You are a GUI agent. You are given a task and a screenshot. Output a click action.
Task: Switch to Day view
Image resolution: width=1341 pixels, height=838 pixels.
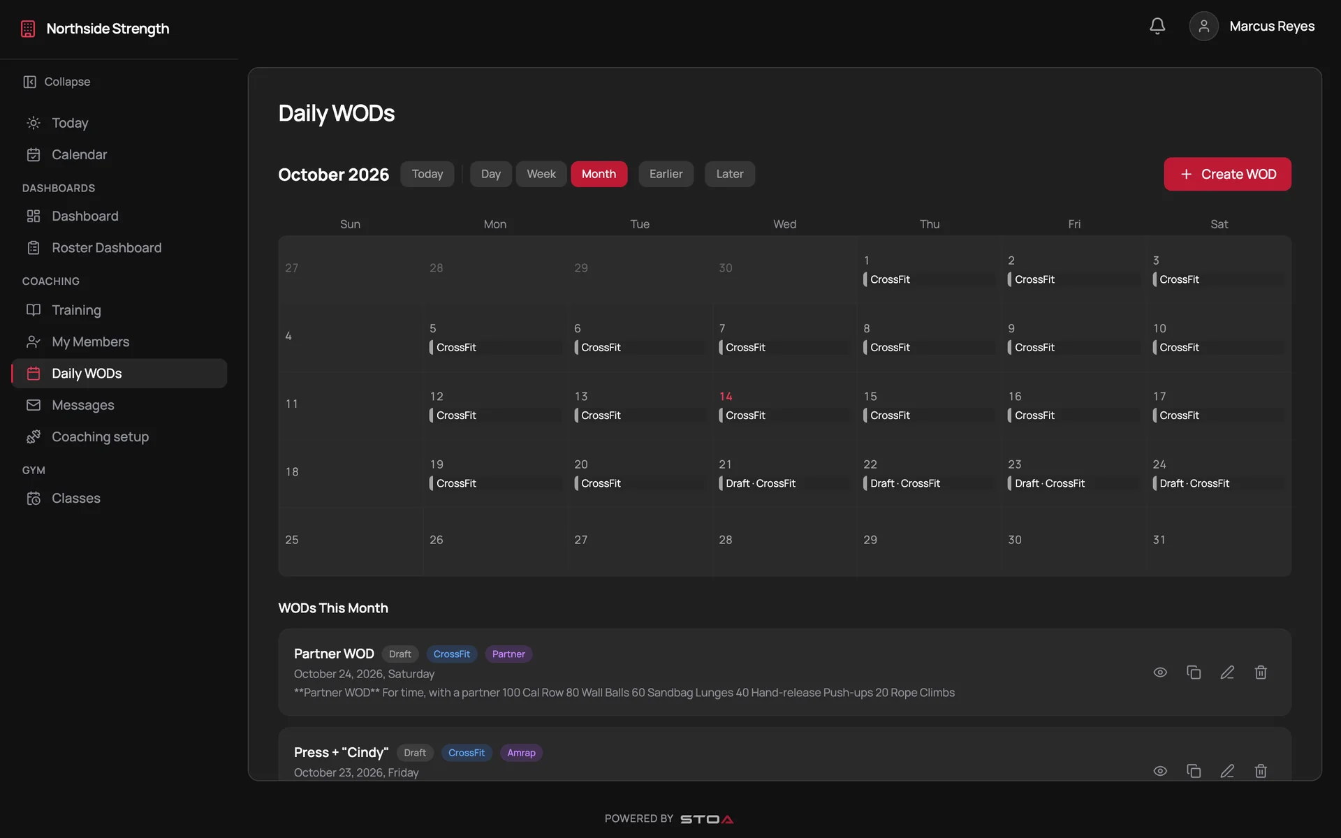[490, 174]
